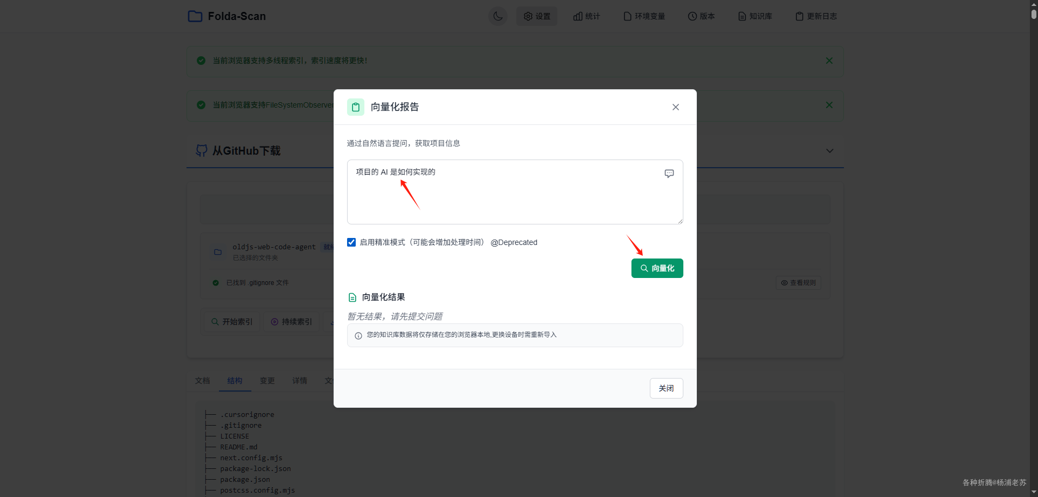The image size is (1038, 497).
Task: Toggle dark mode moon icon
Action: tap(498, 16)
